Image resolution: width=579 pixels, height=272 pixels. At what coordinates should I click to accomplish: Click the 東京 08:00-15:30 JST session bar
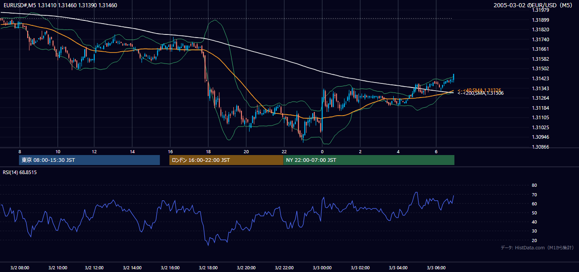90,160
